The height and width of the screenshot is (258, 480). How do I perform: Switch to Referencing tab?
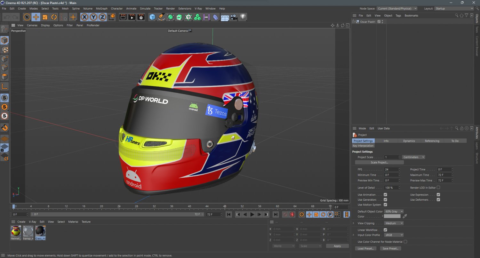432,141
